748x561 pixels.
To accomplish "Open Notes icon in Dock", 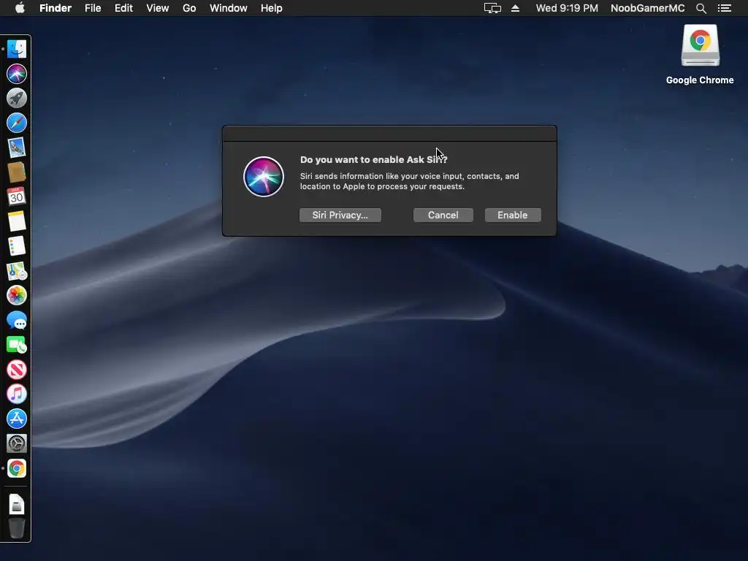I will pyautogui.click(x=17, y=221).
